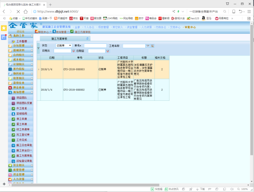Click the 100% zoom control in status bar

(x=242, y=189)
